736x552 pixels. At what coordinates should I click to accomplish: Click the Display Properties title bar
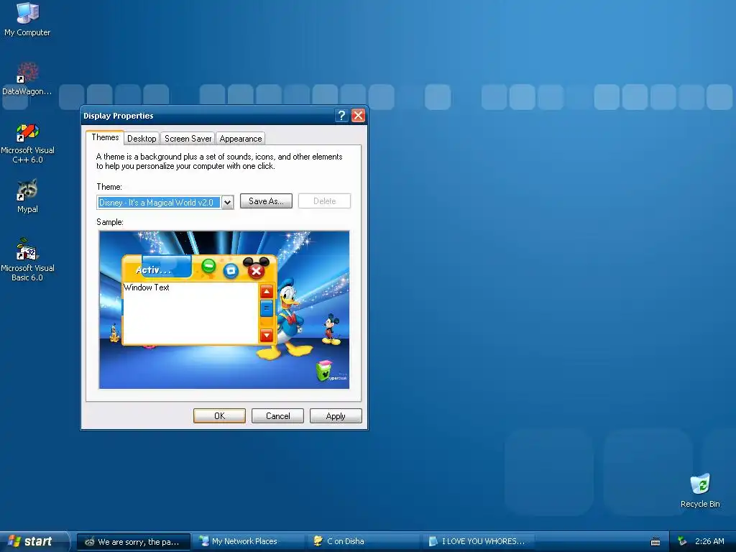click(206, 116)
